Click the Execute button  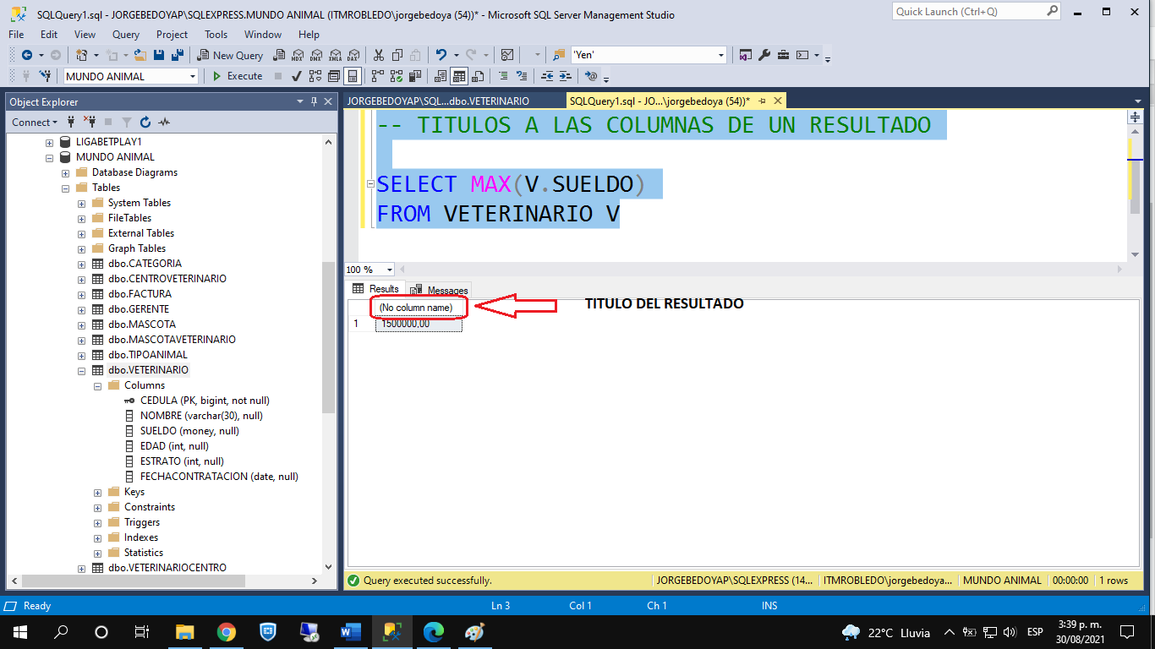[237, 76]
